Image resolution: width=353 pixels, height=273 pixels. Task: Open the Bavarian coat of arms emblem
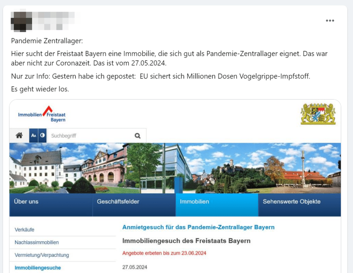[318, 114]
